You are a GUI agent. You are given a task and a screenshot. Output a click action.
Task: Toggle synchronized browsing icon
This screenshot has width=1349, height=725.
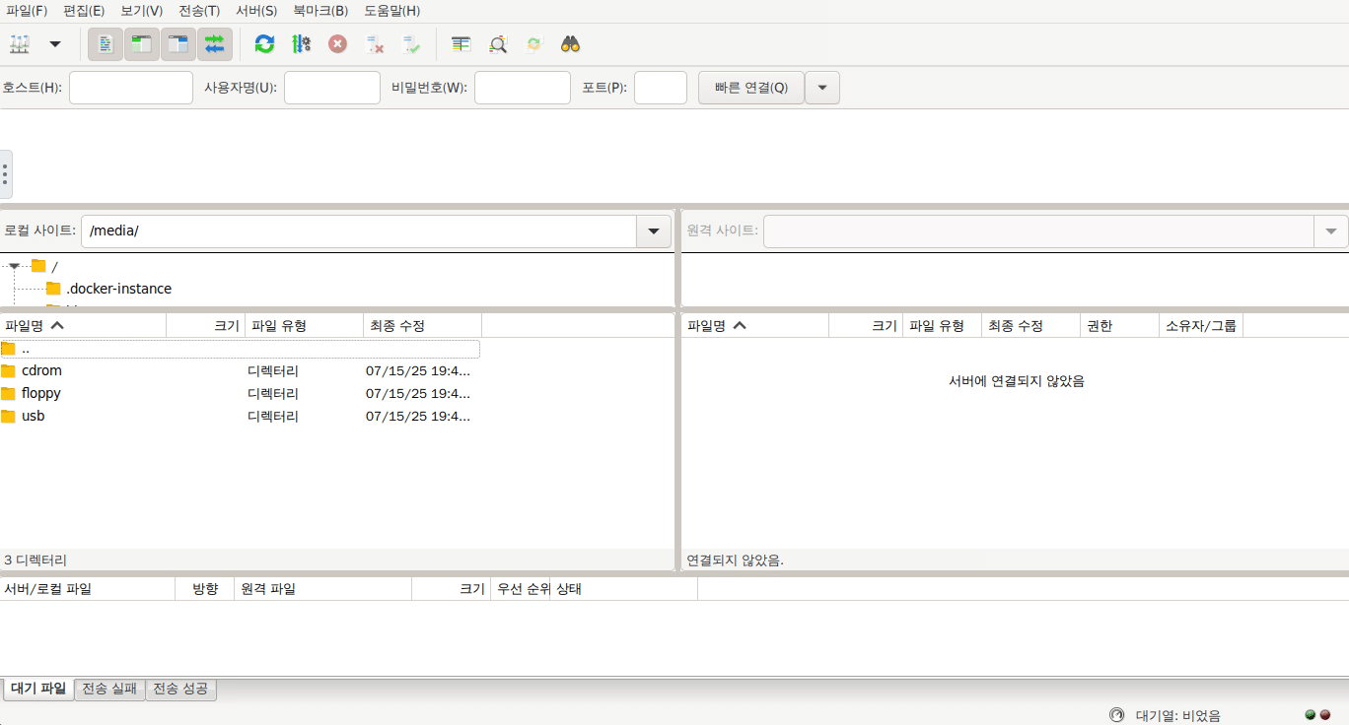(x=534, y=44)
